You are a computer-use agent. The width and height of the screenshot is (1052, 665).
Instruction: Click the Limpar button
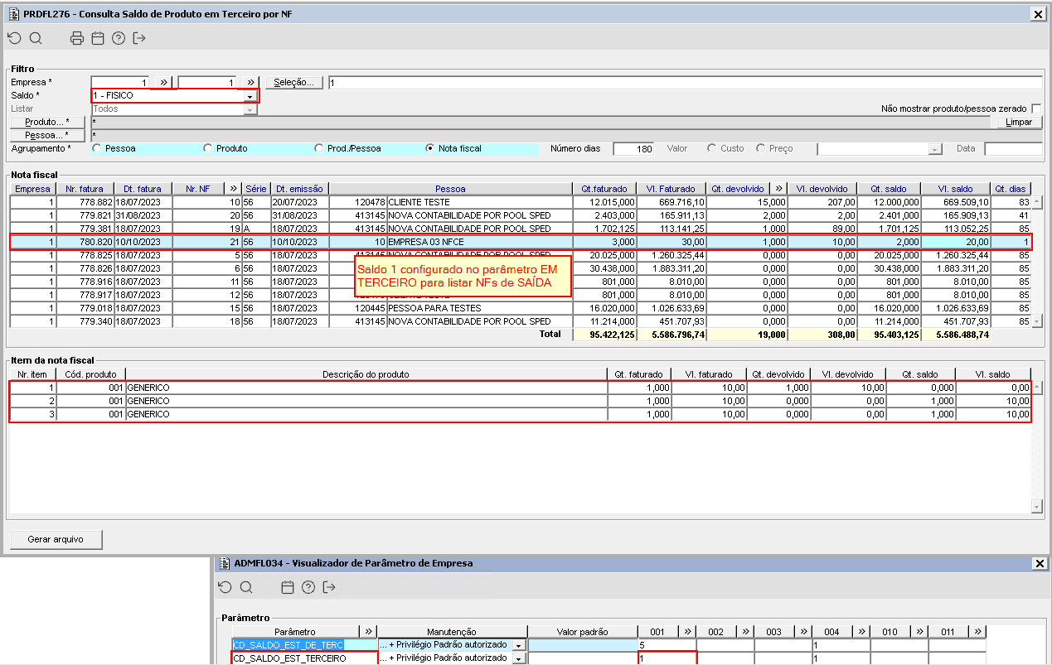(x=1018, y=122)
